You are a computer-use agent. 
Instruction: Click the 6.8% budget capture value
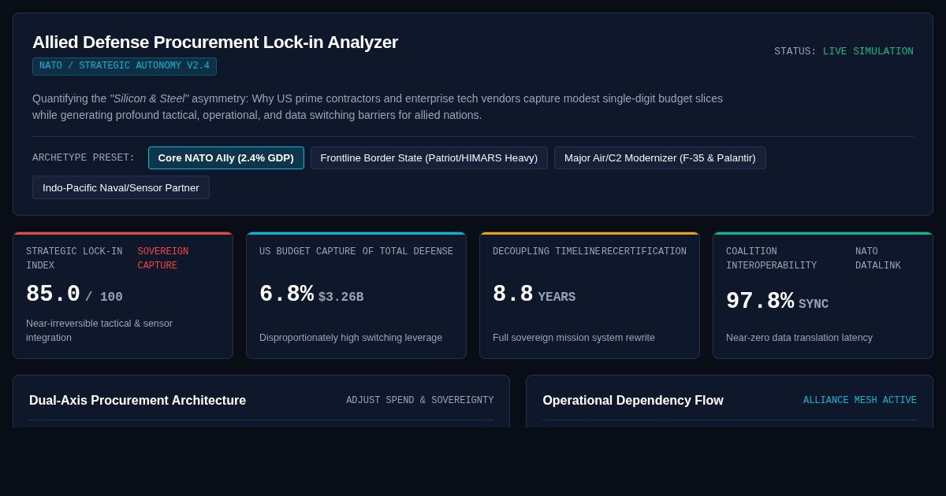point(286,294)
